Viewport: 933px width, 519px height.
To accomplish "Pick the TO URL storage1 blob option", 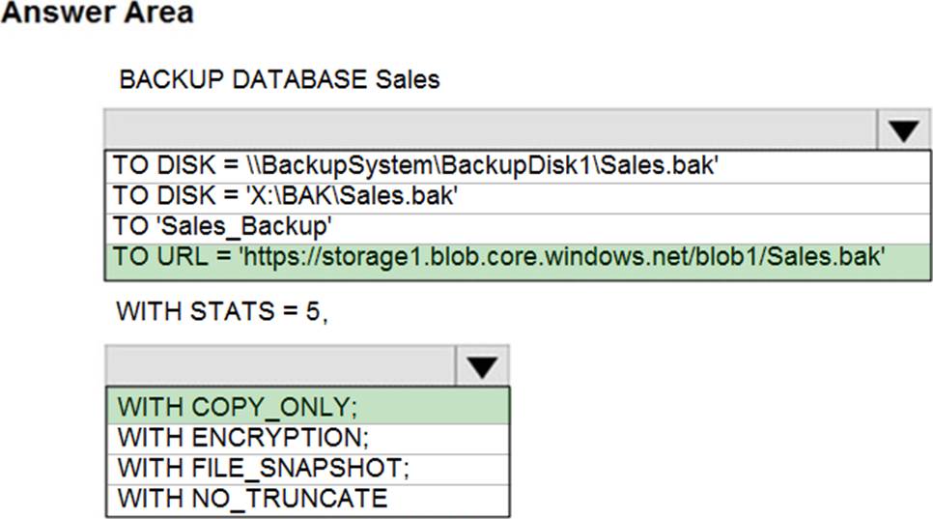I will click(x=499, y=258).
